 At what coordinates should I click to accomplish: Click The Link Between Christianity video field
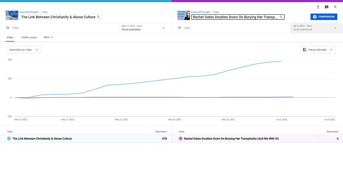coord(61,17)
